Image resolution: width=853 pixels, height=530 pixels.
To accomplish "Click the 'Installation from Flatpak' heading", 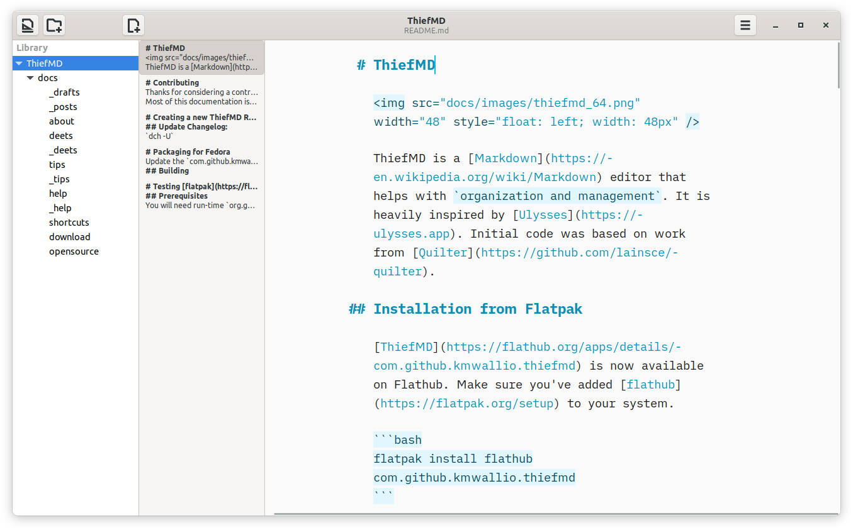I will pos(478,309).
